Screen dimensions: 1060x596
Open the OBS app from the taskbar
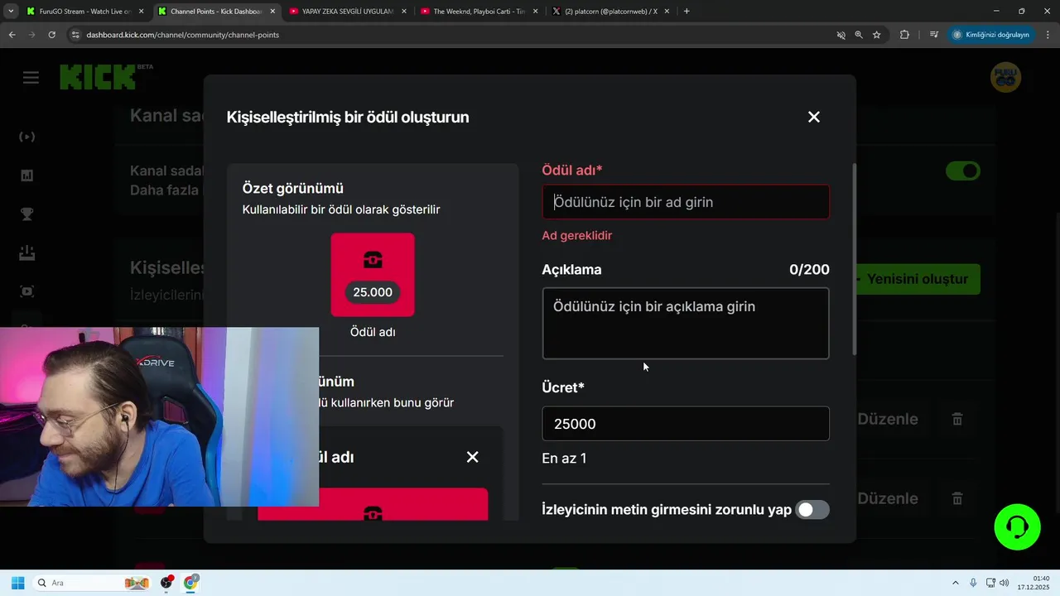(166, 583)
